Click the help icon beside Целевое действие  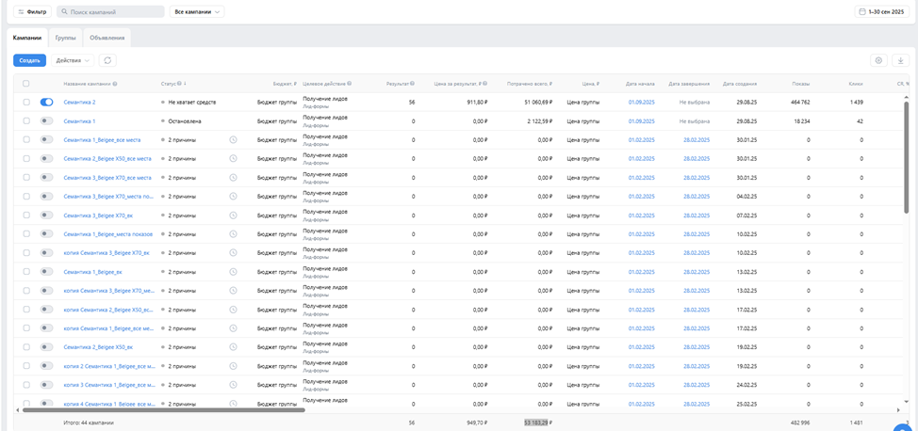(x=349, y=84)
